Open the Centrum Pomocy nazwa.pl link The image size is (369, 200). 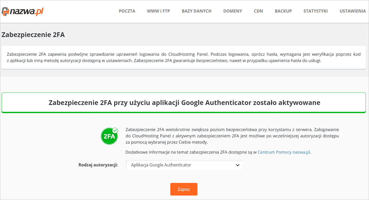coord(284,152)
